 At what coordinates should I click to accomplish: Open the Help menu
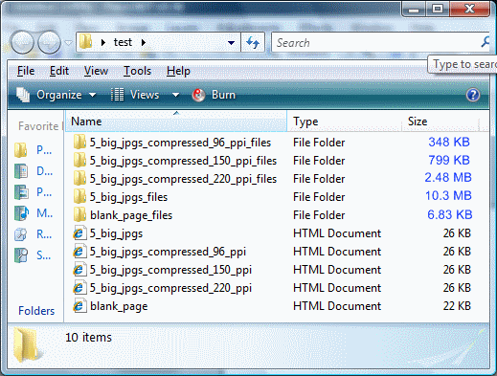pyautogui.click(x=178, y=71)
